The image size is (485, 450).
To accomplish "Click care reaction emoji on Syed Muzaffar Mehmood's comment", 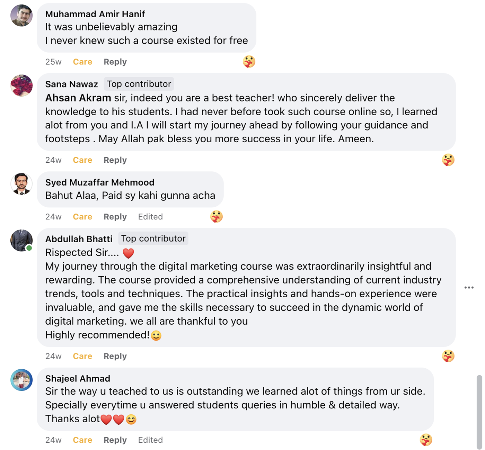I will tap(217, 217).
